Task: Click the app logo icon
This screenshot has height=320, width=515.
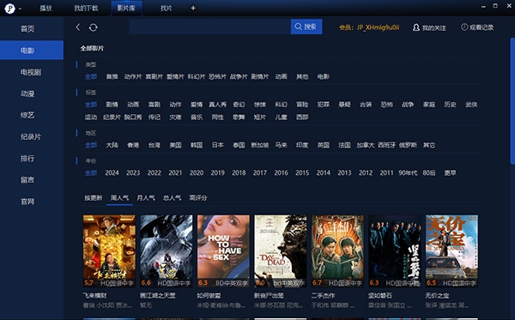Action: [x=9, y=9]
